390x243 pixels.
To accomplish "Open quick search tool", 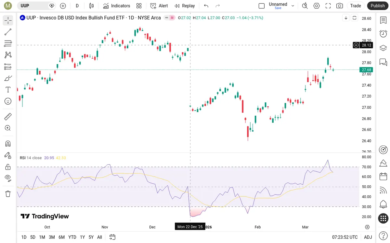I will coord(305,6).
